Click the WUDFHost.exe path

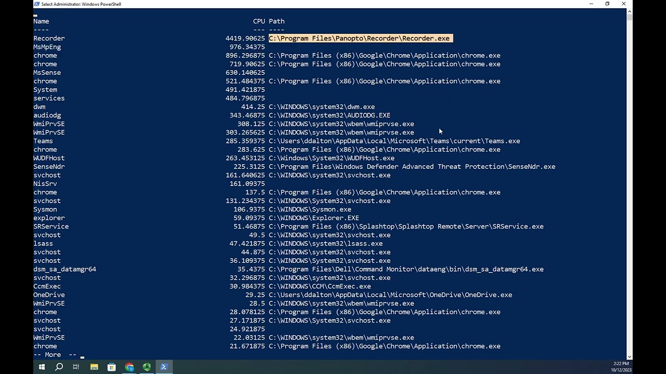click(x=331, y=158)
